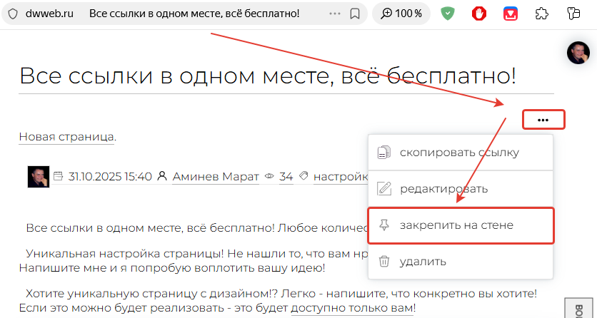
Task: Click the profile avatar at top right
Action: pyautogui.click(x=578, y=53)
